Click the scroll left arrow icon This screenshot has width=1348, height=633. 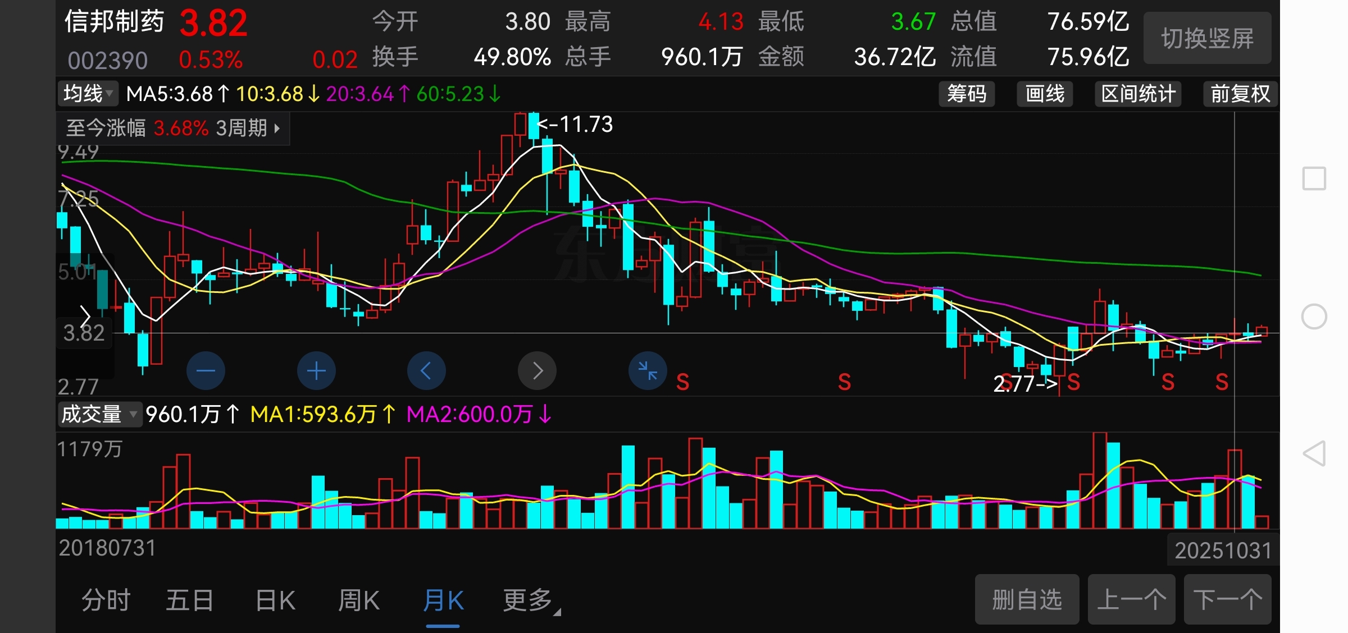tap(426, 371)
